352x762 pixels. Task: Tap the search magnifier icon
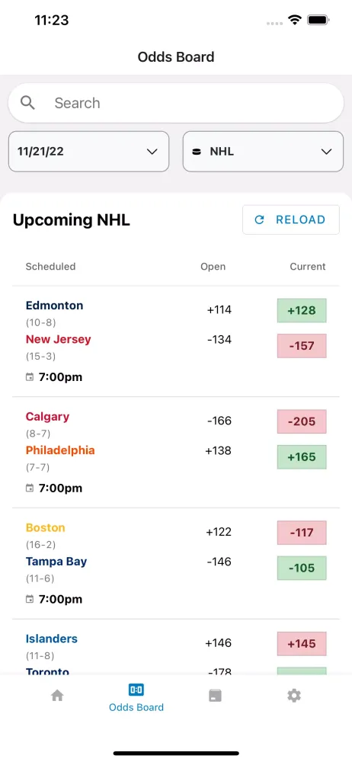27,103
